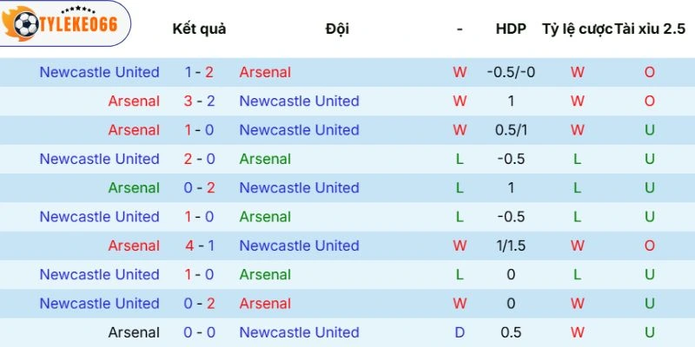This screenshot has height=347, width=695.
Task: Open Arsenal in the 0 - 0 row
Action: click(134, 332)
